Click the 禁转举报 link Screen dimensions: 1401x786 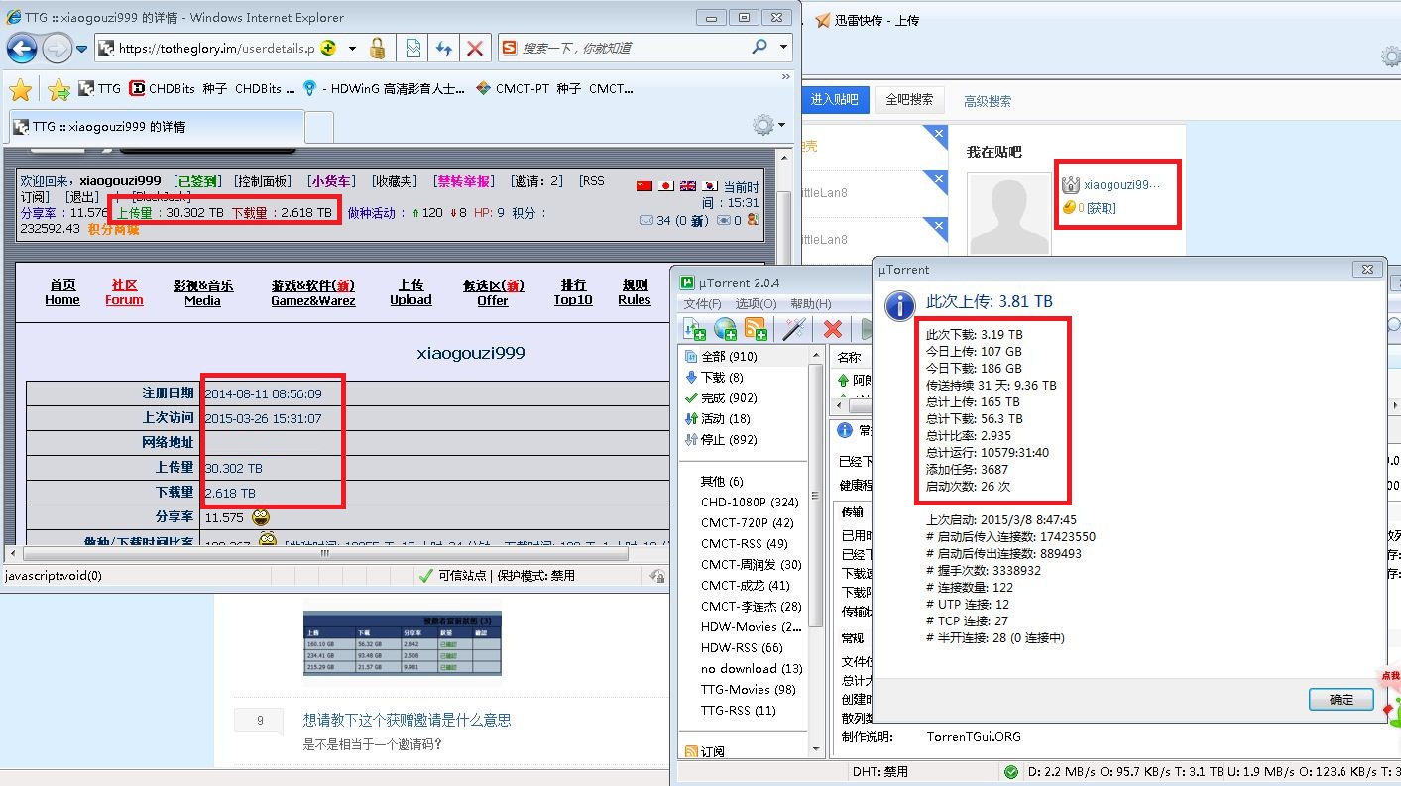463,181
